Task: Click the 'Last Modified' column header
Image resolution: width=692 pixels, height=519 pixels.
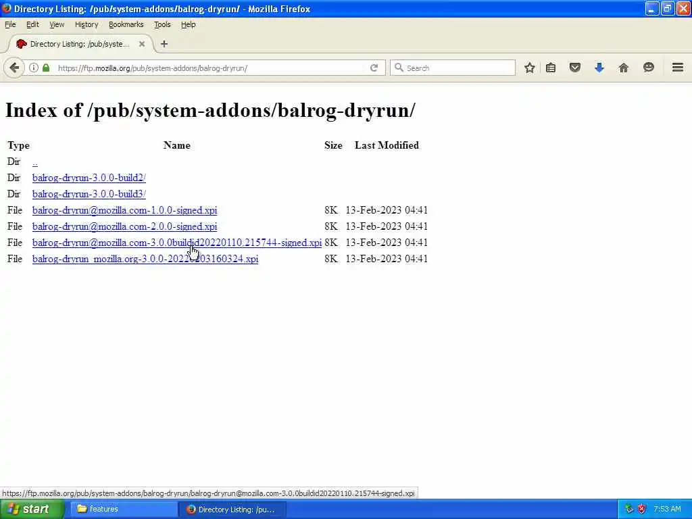Action: coord(387,145)
